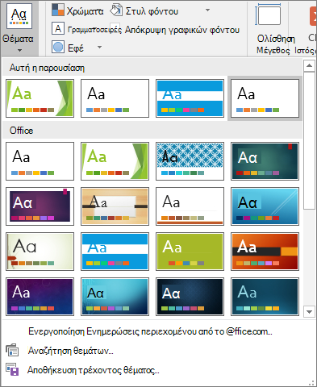
Task: Apply the deep purple gradient theme
Action: 40,297
